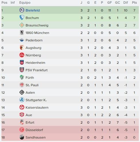Select the Nürnberg red FCN crest
The width and height of the screenshot is (140, 142).
(22, 55)
